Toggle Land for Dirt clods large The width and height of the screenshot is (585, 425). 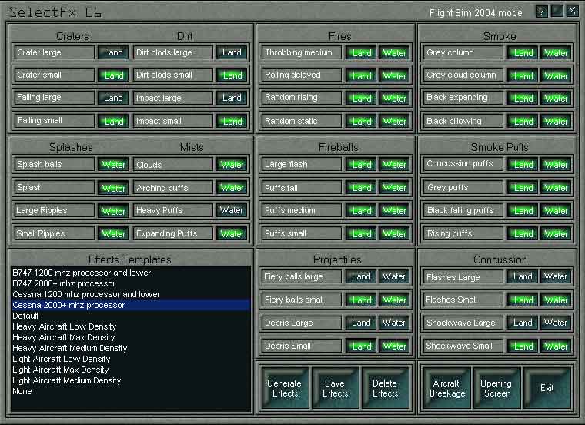click(x=232, y=52)
